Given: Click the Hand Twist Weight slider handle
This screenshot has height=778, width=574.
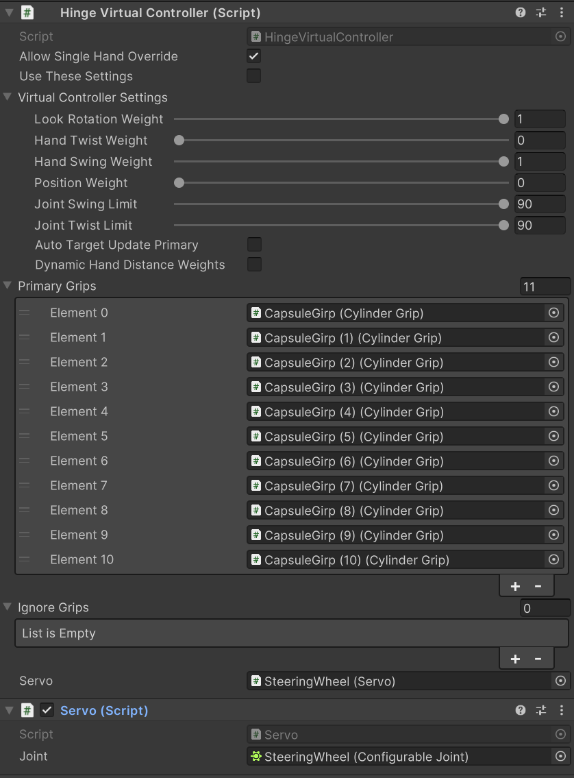Looking at the screenshot, I should tap(179, 141).
